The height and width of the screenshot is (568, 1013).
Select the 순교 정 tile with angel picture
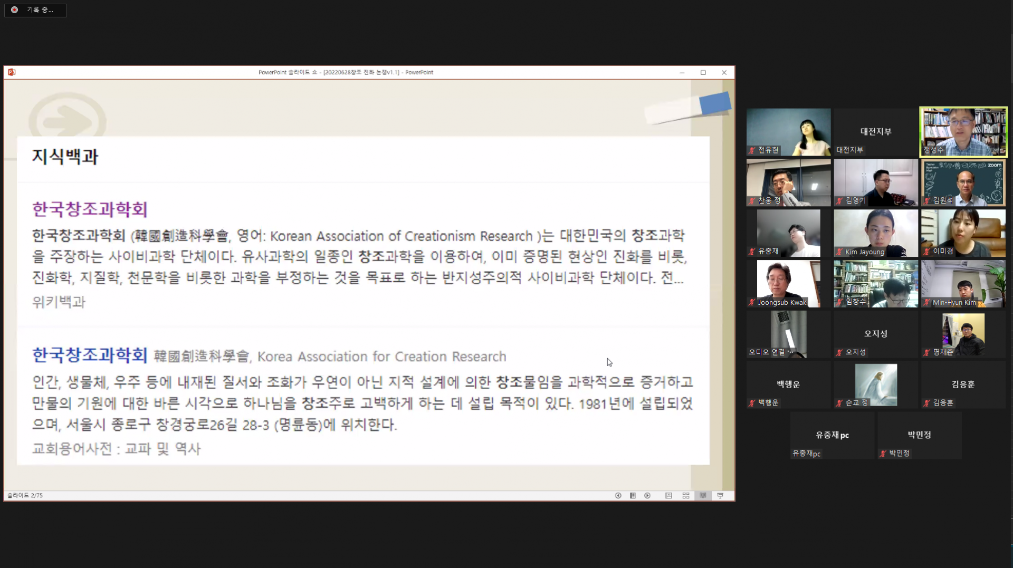click(876, 385)
